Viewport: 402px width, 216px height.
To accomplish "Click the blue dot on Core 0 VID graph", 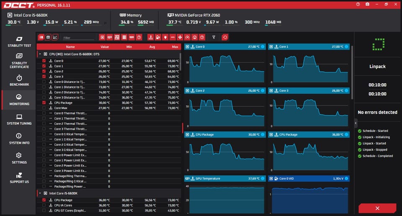I will [346, 179].
